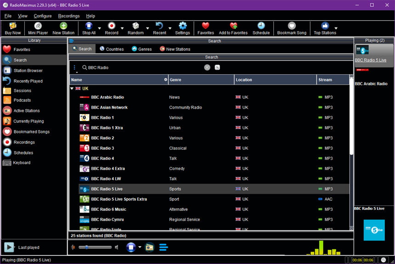Sort by the Stream column header

click(333, 80)
